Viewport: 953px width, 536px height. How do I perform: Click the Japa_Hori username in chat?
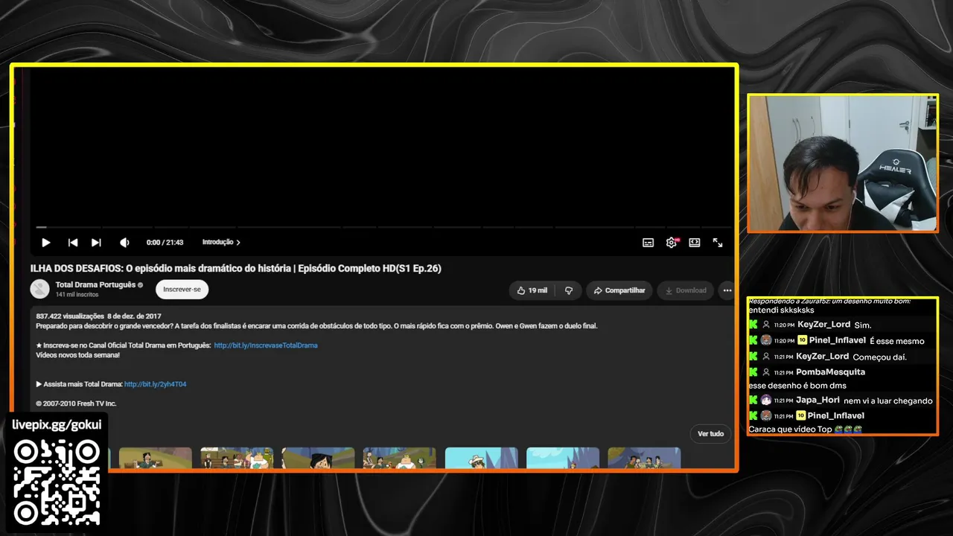pos(817,400)
